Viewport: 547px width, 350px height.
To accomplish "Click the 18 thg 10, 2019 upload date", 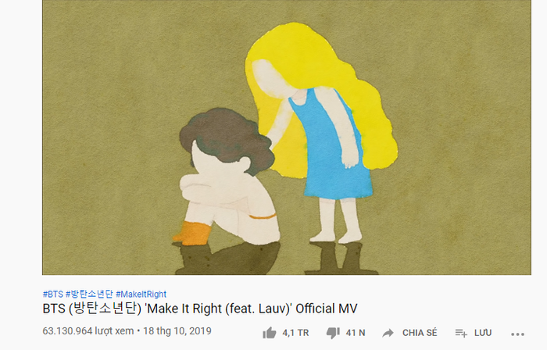I will click(x=177, y=330).
